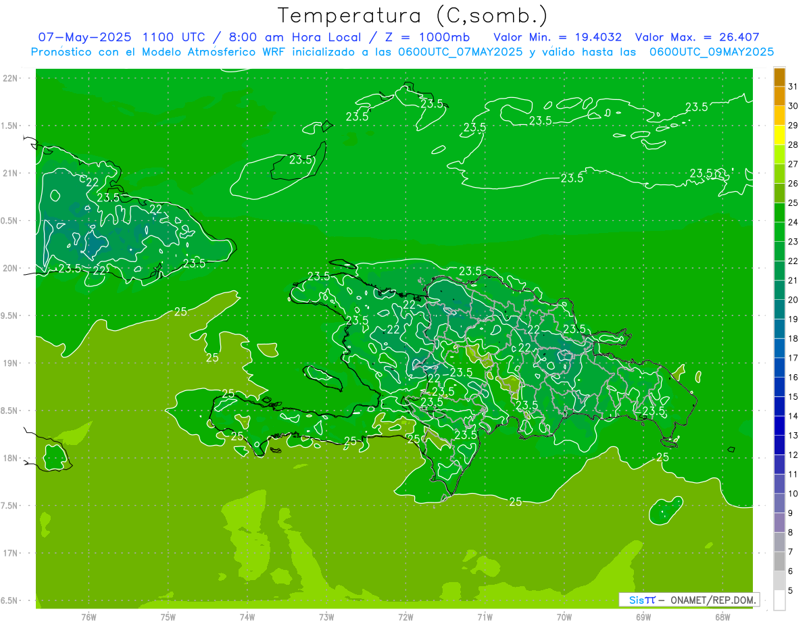Click the title 'Temperatura (C,somb.)'
Screen dimensions: 811x626
pyautogui.click(x=413, y=16)
